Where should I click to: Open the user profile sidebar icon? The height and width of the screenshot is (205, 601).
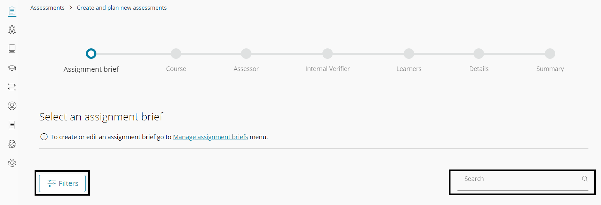12,106
